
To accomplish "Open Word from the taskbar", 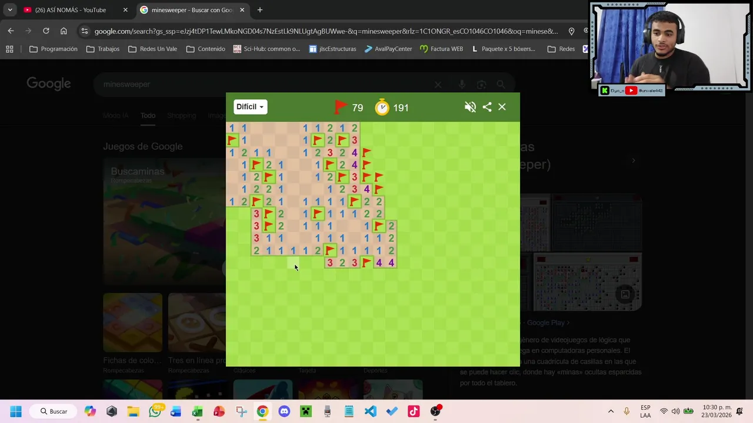I will [x=176, y=411].
